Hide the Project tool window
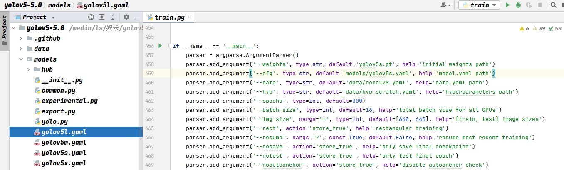This screenshot has width=564, height=170. pos(137,17)
